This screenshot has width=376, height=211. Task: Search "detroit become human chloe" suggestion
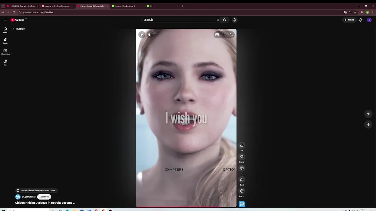click(36, 190)
